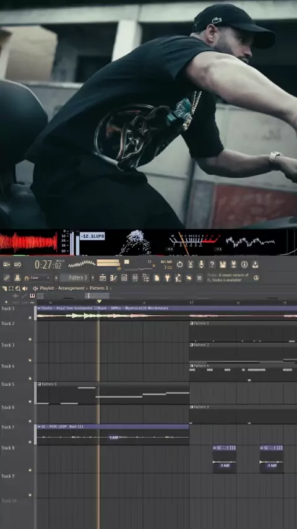
Task: Click the blank document icon in toolbar
Action: (157, 278)
